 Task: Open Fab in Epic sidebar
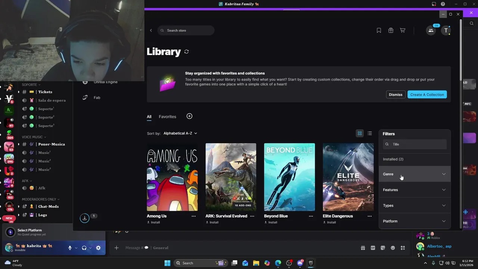click(x=91, y=98)
